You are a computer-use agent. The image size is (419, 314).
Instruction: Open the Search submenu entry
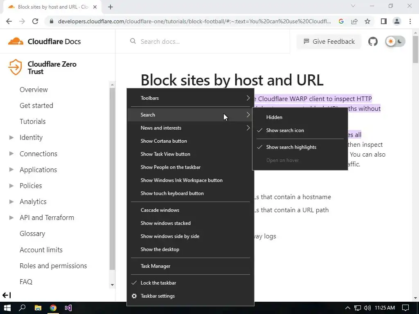coord(190,115)
